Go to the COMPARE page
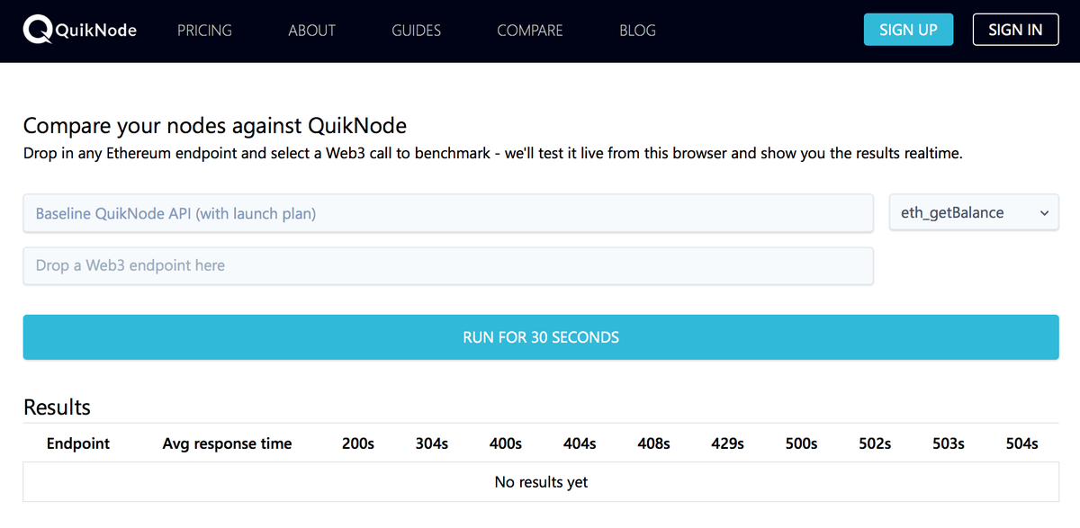This screenshot has height=528, width=1080. pyautogui.click(x=530, y=30)
